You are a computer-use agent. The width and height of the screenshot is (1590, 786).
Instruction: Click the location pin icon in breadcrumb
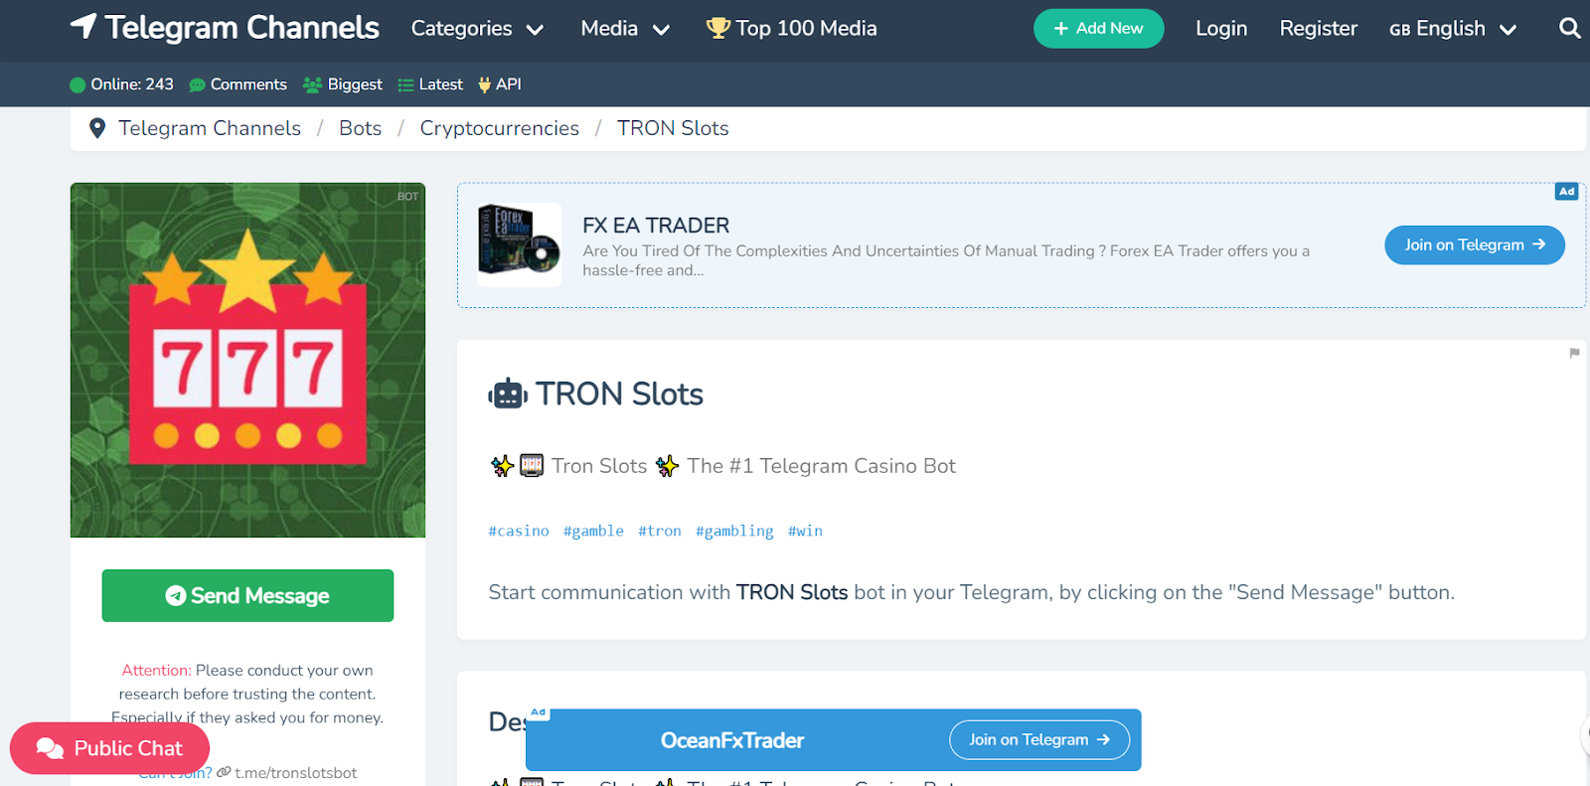click(97, 128)
